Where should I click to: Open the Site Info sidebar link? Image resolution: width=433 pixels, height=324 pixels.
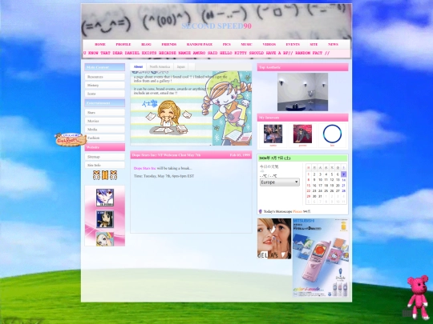(x=105, y=165)
